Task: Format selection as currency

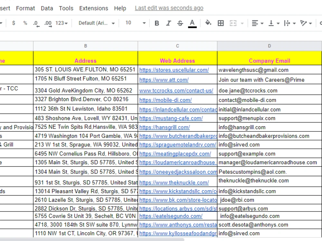Action: click(14, 23)
